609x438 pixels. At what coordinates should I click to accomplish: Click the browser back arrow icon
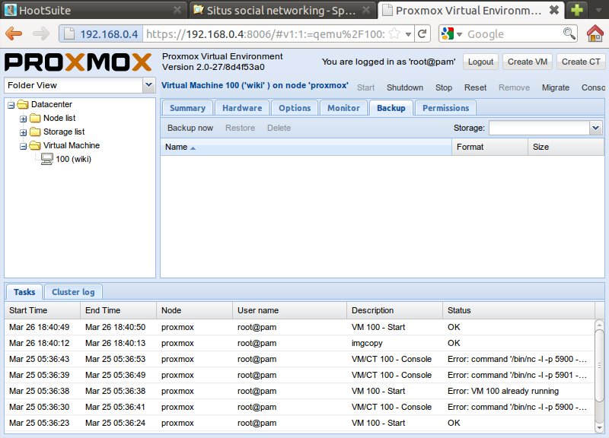point(14,34)
